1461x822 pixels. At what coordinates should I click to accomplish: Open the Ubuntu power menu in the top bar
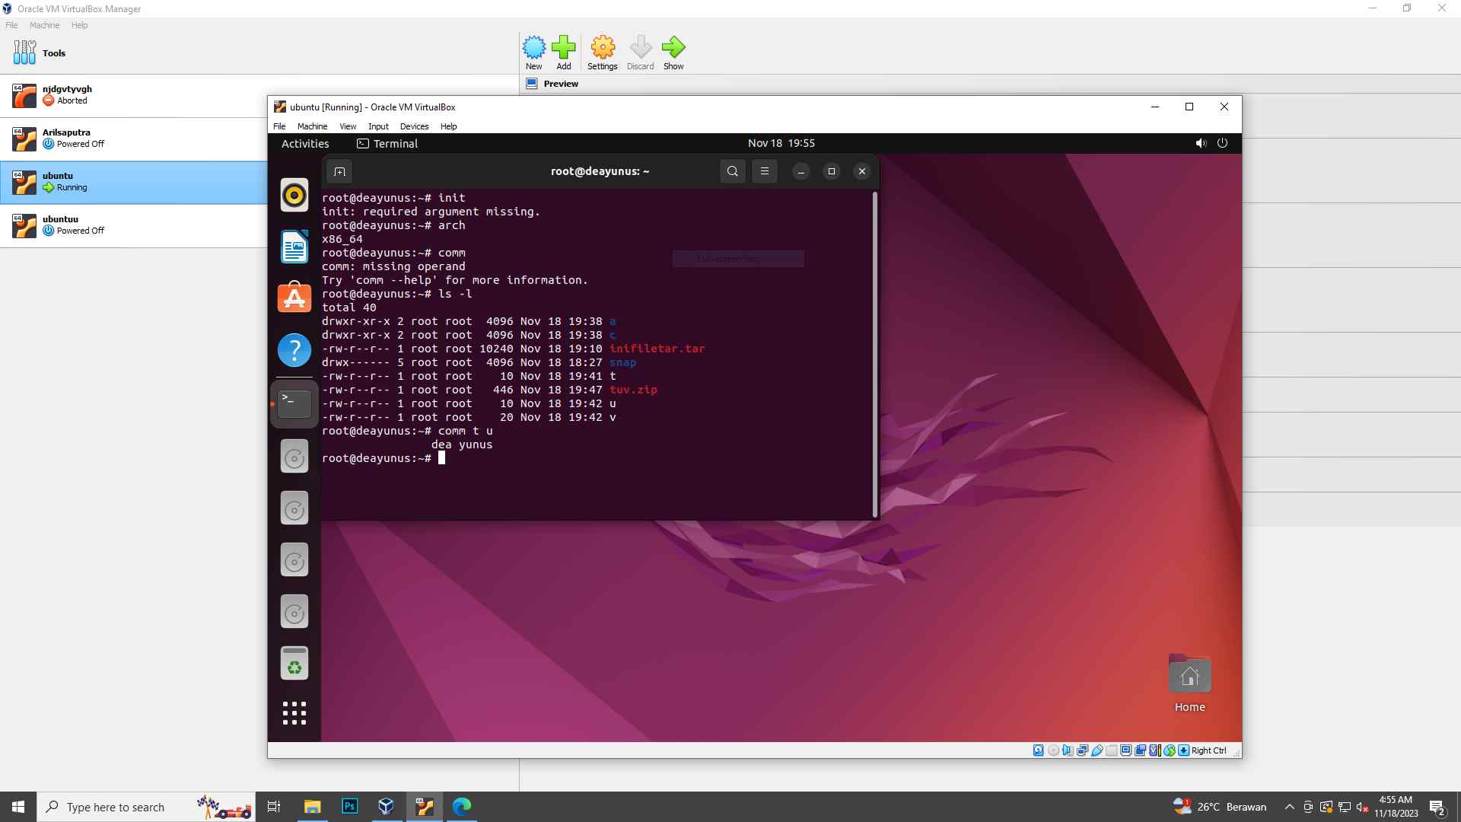pyautogui.click(x=1222, y=143)
